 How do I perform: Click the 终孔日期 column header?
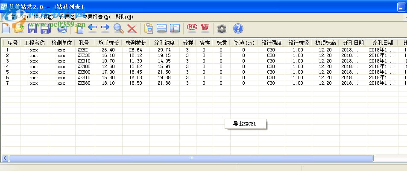coord(383,43)
